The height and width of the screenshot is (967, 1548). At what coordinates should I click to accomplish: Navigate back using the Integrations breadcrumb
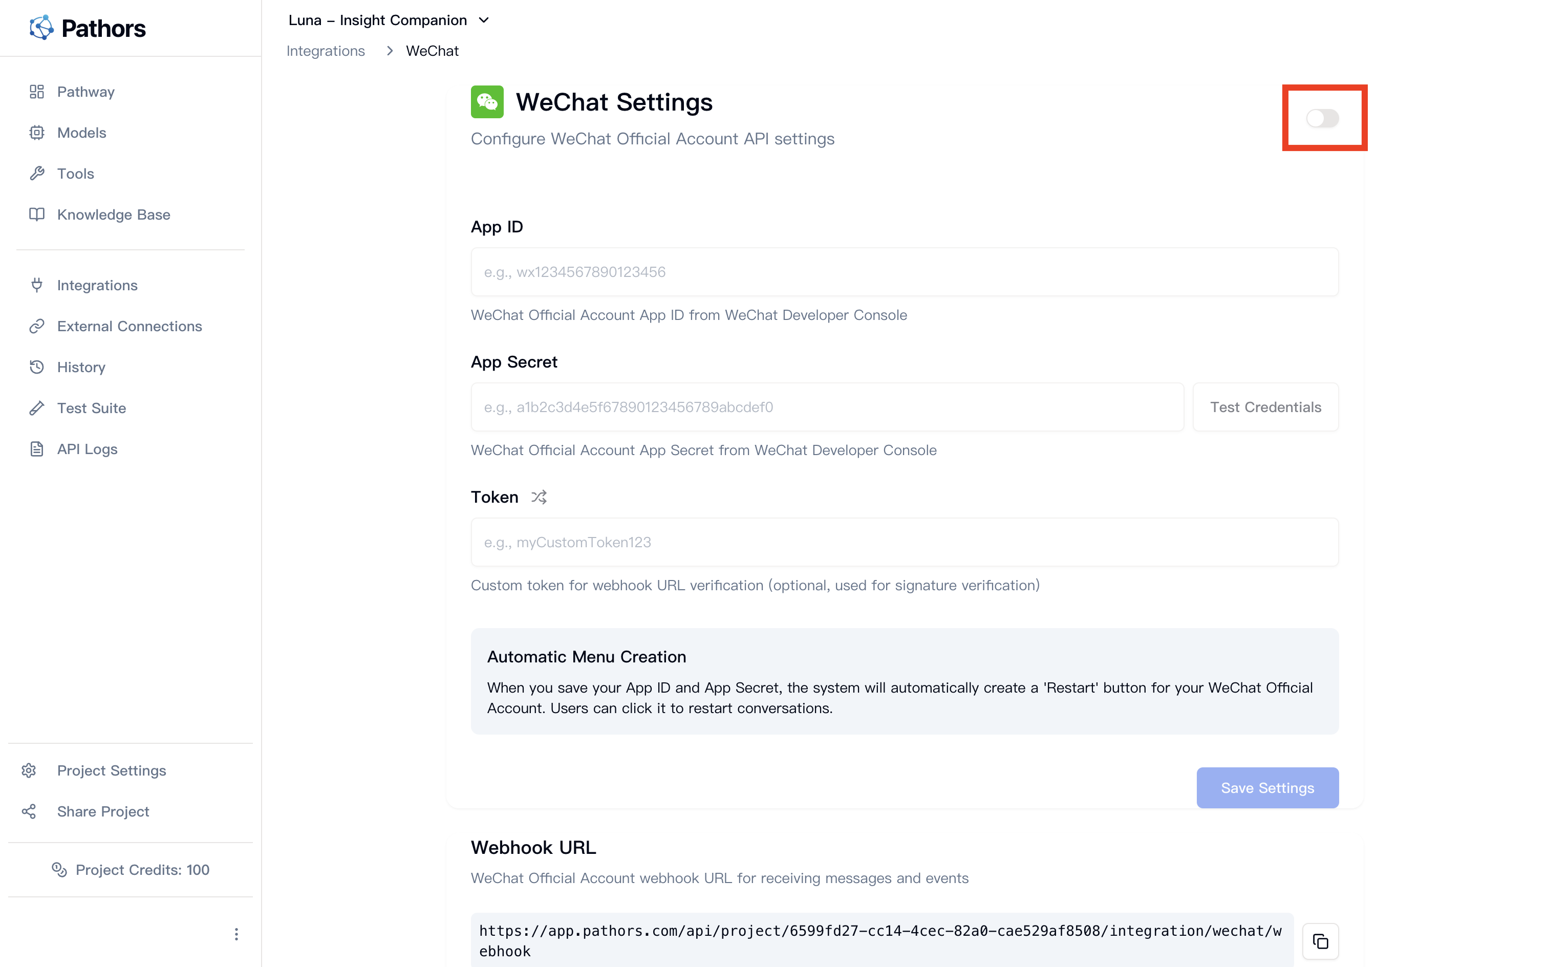[326, 51]
